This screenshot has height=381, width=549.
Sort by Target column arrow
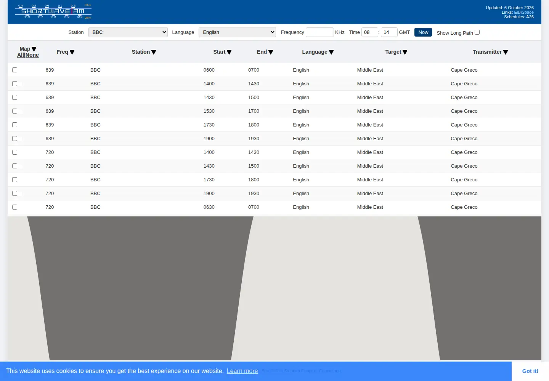tap(405, 52)
